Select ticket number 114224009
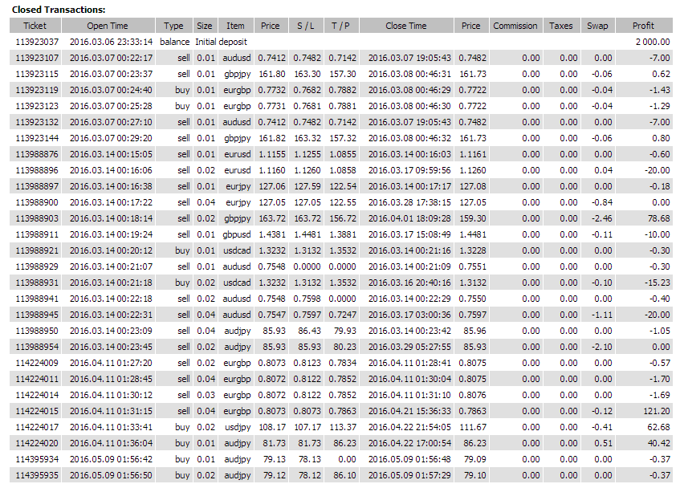 [x=37, y=363]
